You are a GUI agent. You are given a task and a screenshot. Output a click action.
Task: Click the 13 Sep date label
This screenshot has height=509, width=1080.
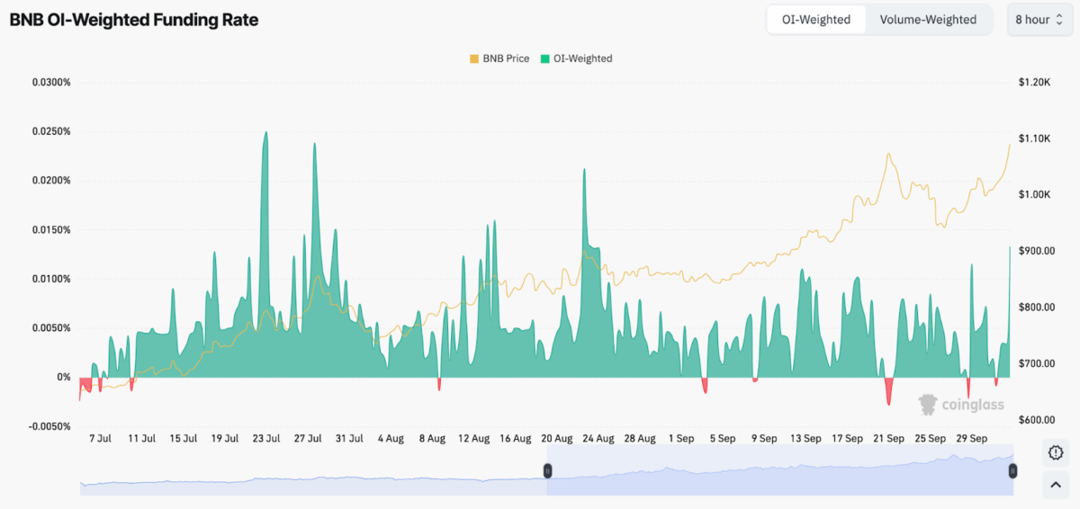(805, 439)
